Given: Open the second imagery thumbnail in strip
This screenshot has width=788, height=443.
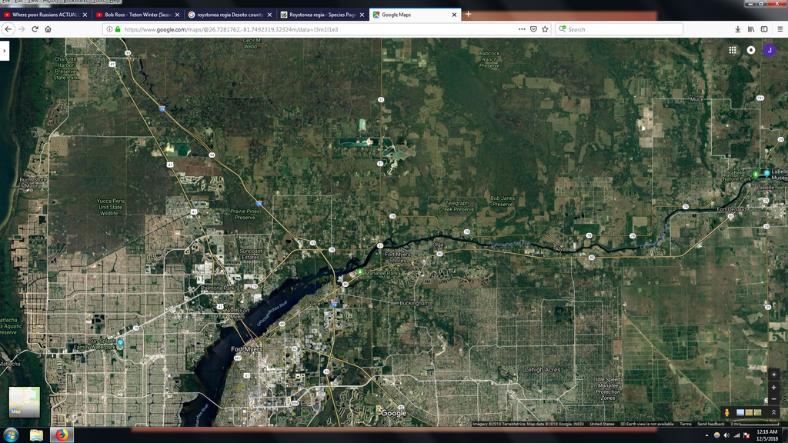Looking at the screenshot, I should (749, 412).
